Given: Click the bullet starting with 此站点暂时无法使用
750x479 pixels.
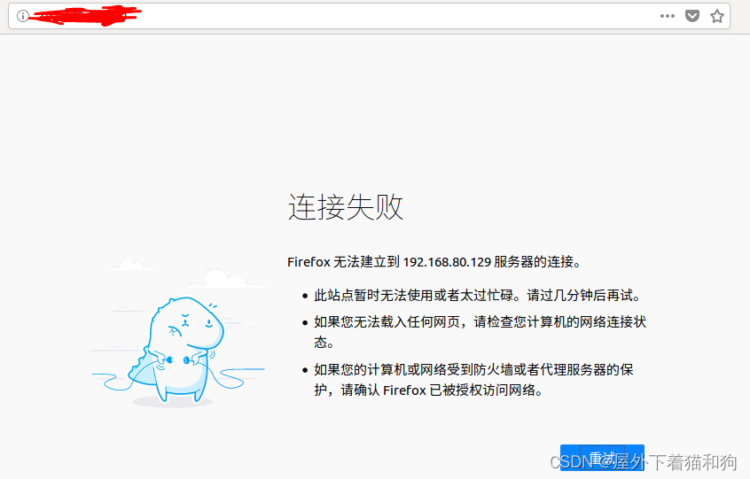Looking at the screenshot, I should point(477,295).
